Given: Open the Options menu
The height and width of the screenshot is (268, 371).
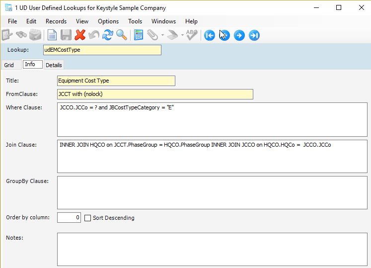Looking at the screenshot, I should [x=108, y=21].
